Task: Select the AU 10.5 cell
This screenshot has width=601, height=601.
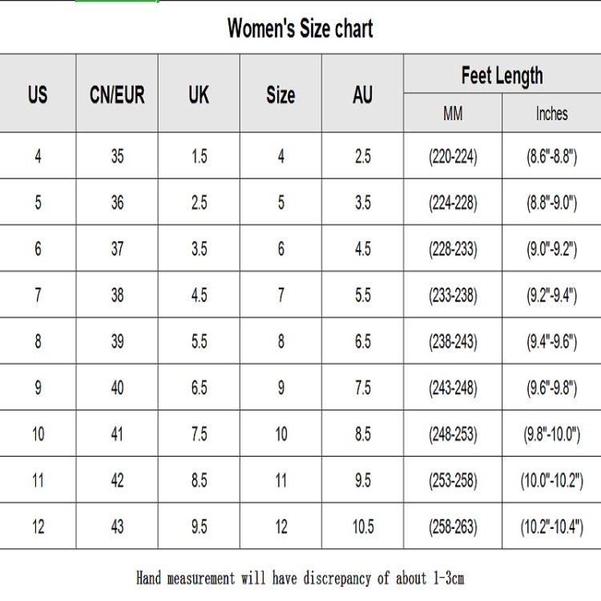Action: tap(362, 527)
